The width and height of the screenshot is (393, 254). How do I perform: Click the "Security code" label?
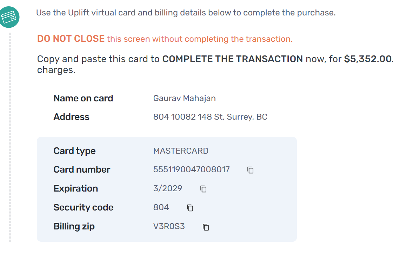[83, 207]
